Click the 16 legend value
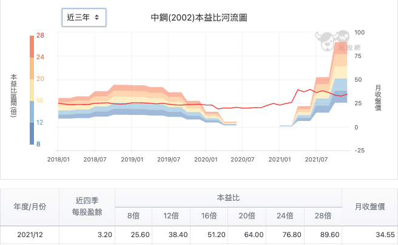The height and width of the screenshot is (245, 398). tap(39, 101)
